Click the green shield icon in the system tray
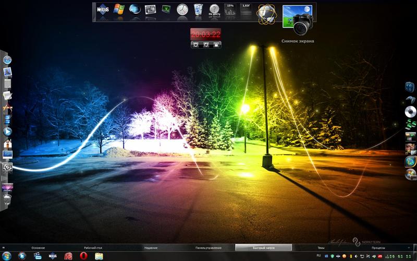 [333, 256]
